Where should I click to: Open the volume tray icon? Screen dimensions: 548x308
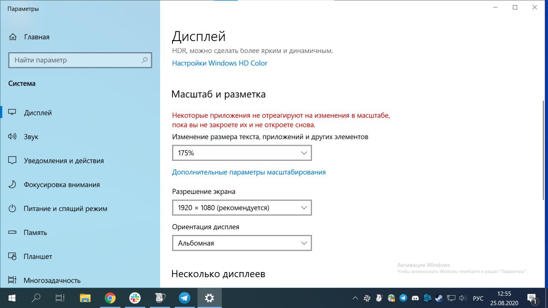(463, 298)
